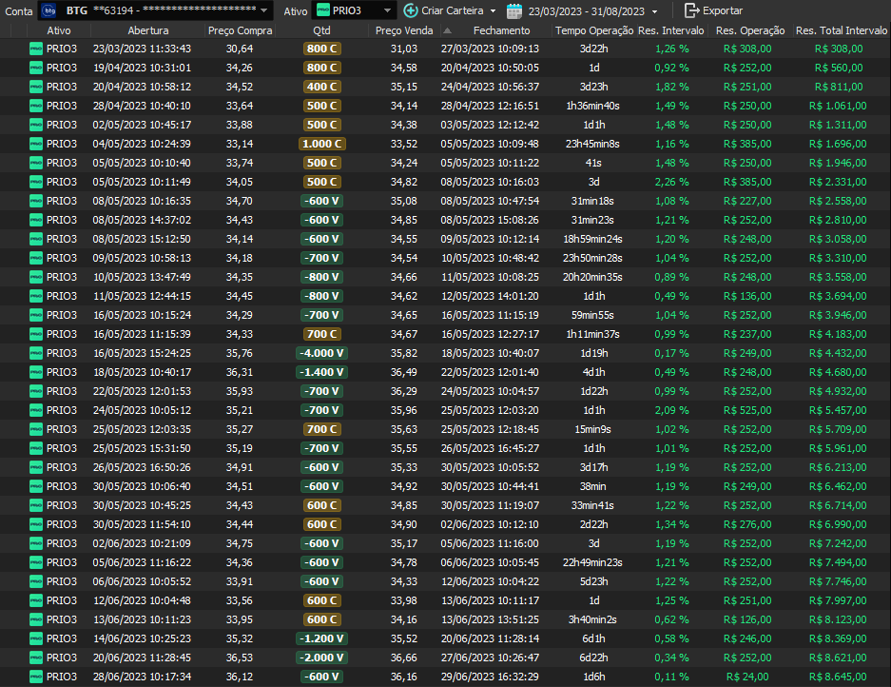
Task: Click the -4.000 V quantity badge
Action: pyautogui.click(x=321, y=353)
